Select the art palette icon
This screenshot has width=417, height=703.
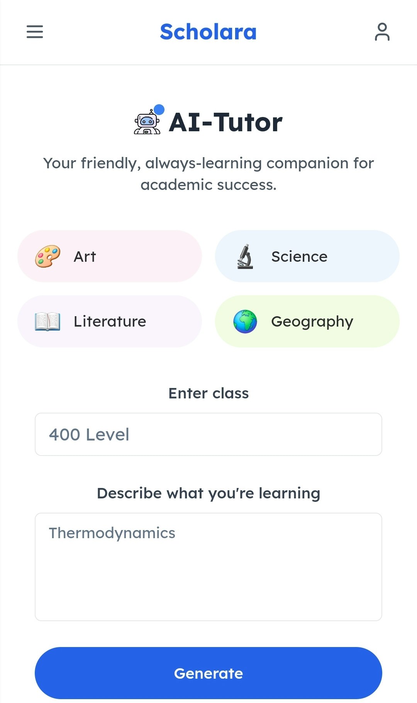coord(47,256)
